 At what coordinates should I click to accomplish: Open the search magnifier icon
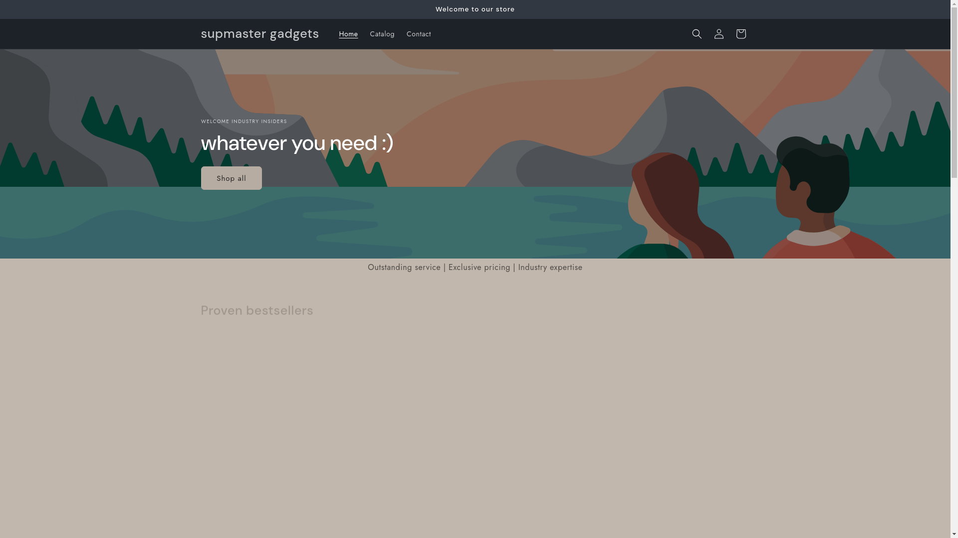click(x=697, y=34)
